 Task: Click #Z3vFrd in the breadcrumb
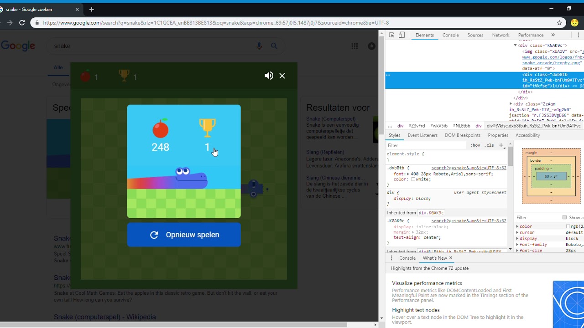(417, 126)
